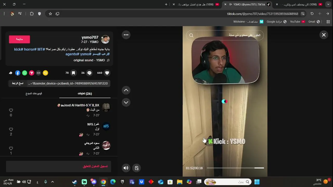Open the media control icon in toolbar

(20, 14)
